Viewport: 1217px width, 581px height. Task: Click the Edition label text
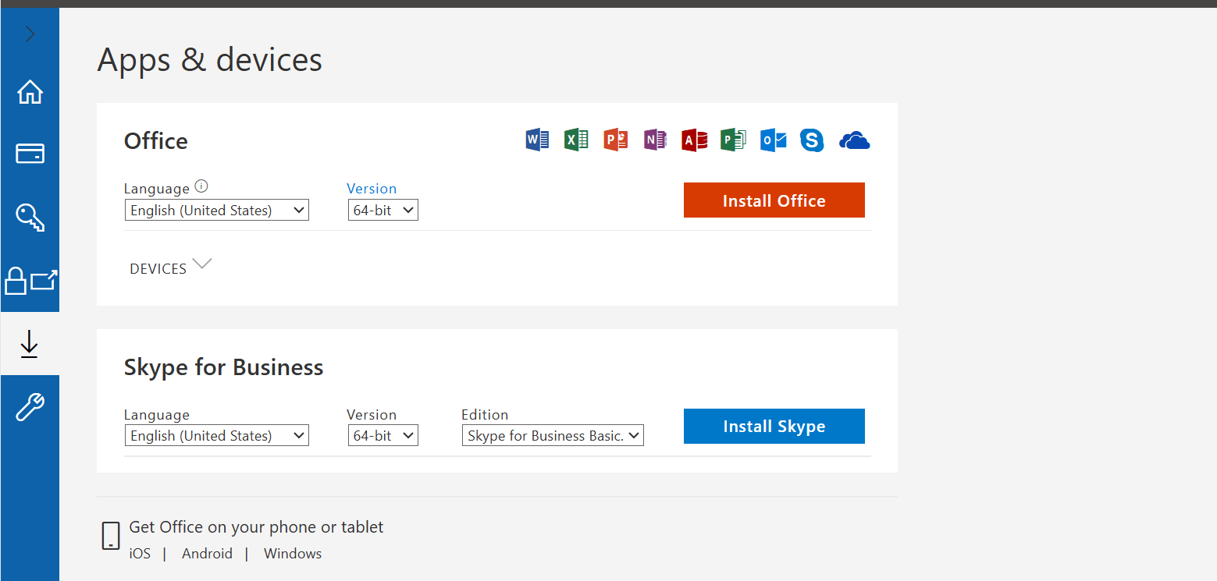pyautogui.click(x=485, y=415)
